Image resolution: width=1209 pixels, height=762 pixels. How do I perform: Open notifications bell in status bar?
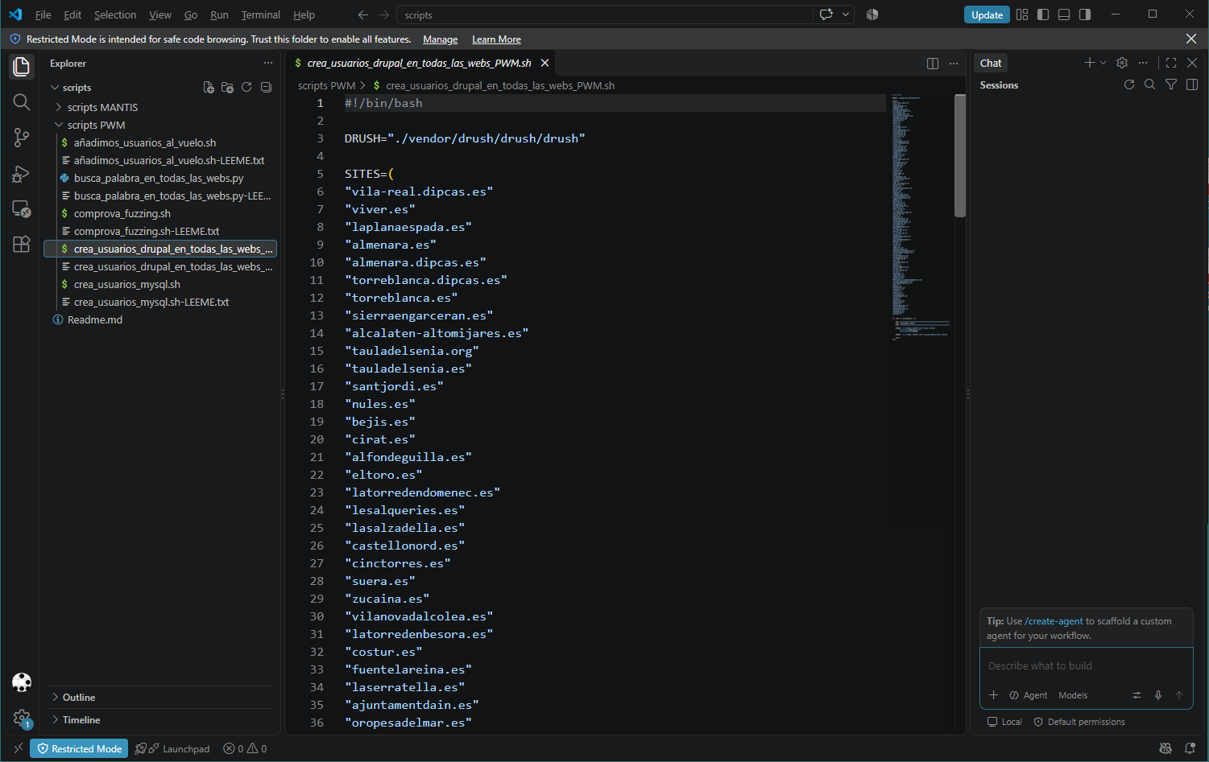pyautogui.click(x=1190, y=748)
